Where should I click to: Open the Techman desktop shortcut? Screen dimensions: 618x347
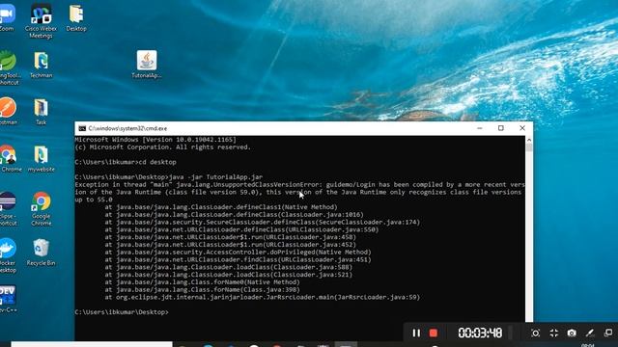[x=41, y=65]
